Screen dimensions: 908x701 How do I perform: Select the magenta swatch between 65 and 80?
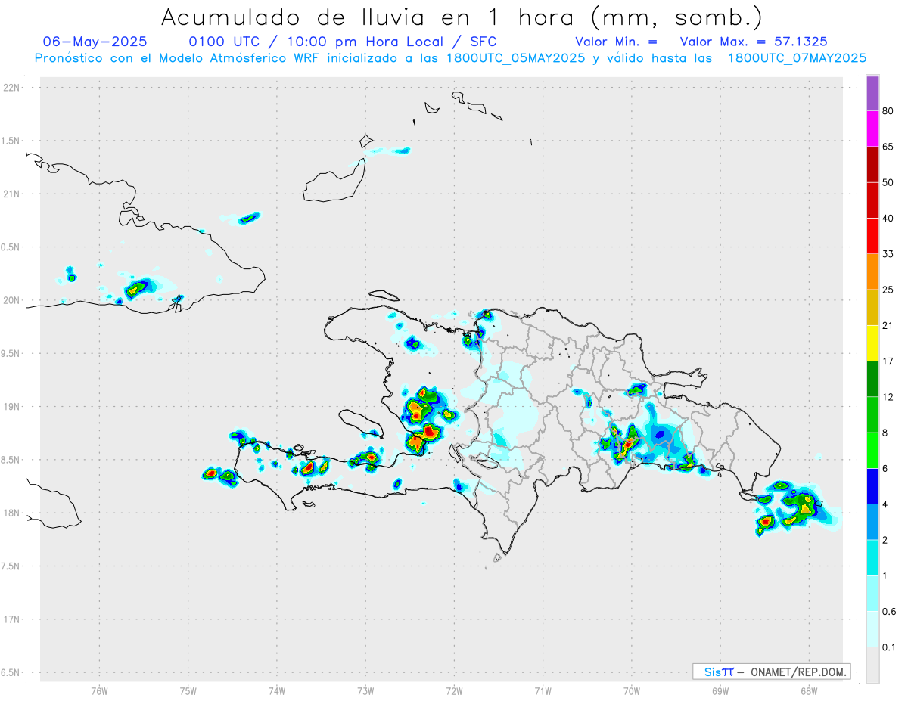pyautogui.click(x=872, y=129)
